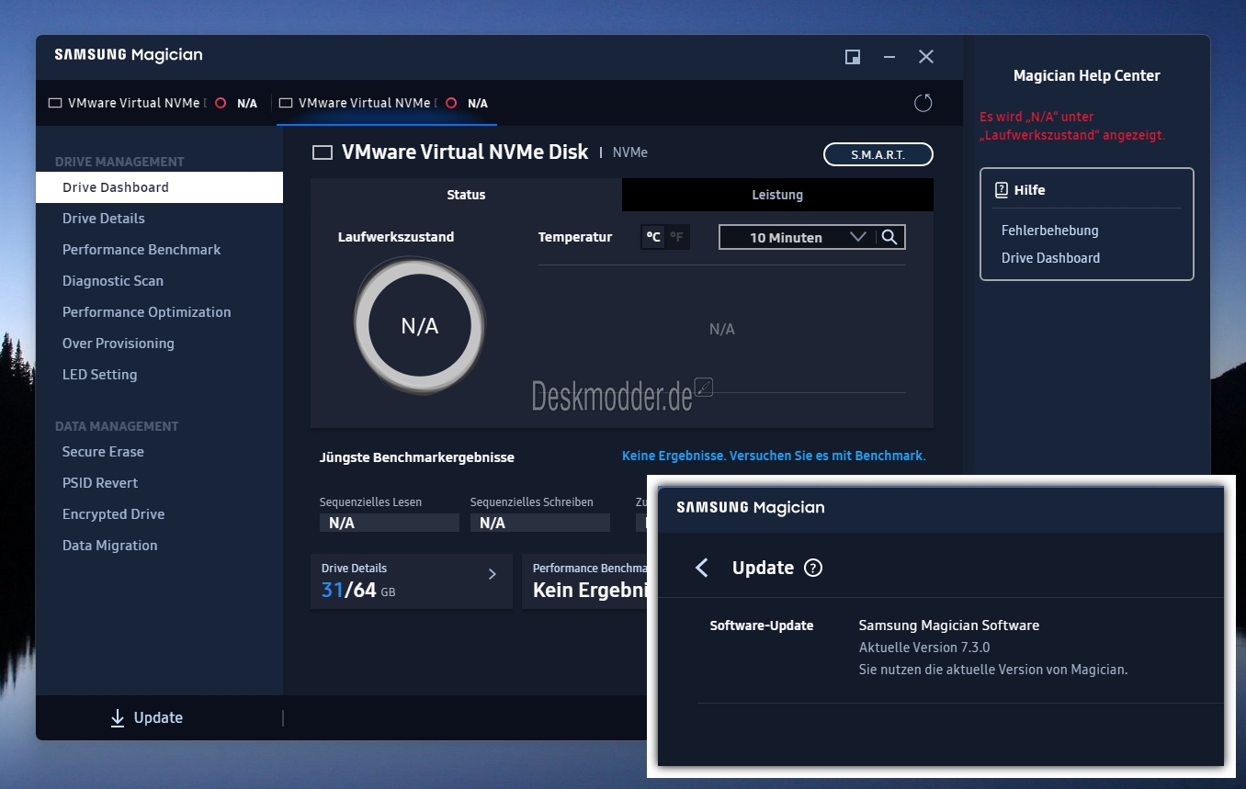Switch temperature unit to °C

click(653, 237)
